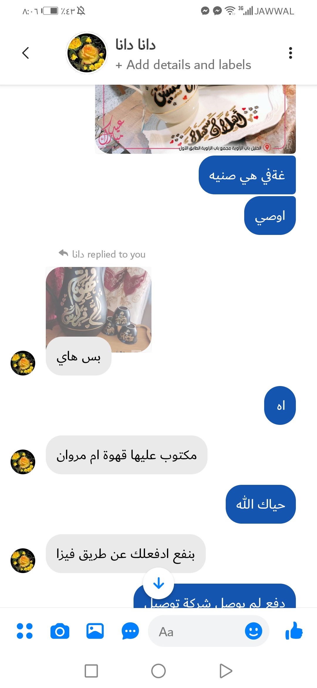Open the rose profile picture in header
Screen dimensions: 317x688
tap(87, 53)
